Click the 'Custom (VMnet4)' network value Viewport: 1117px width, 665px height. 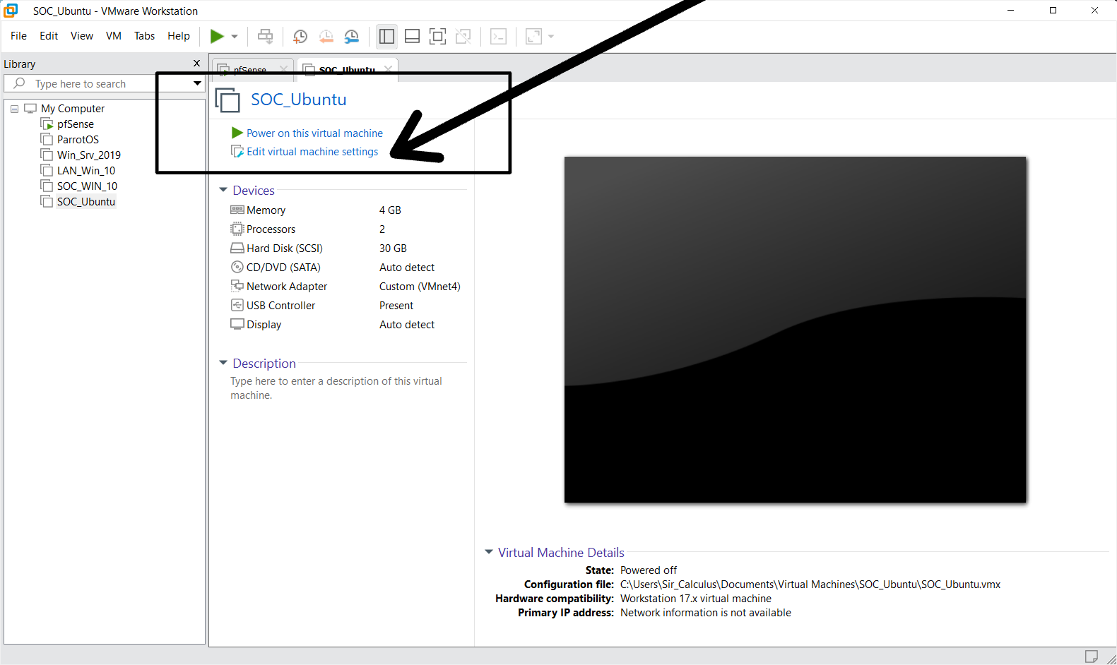pos(420,287)
